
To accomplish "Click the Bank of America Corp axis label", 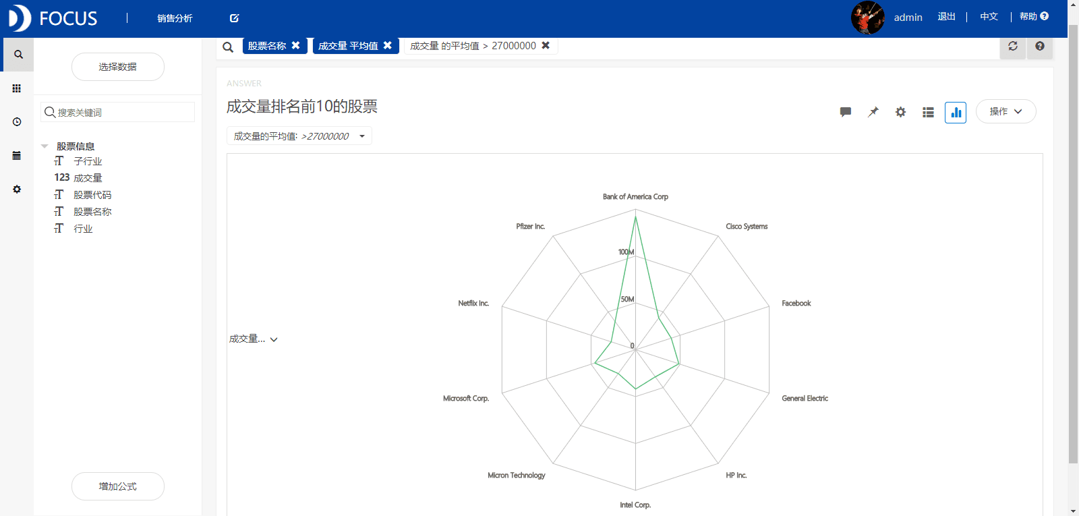I will pyautogui.click(x=635, y=197).
